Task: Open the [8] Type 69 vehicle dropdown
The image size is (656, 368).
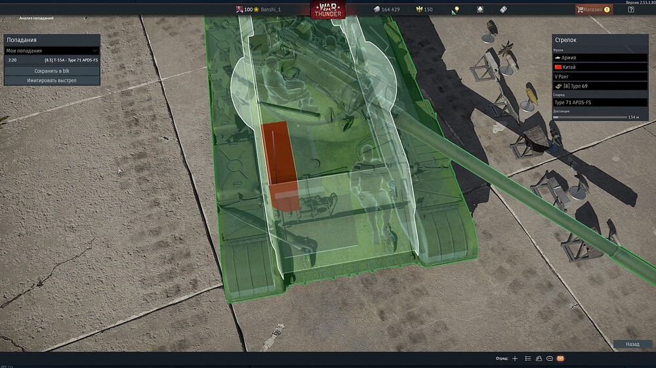Action: tap(600, 86)
